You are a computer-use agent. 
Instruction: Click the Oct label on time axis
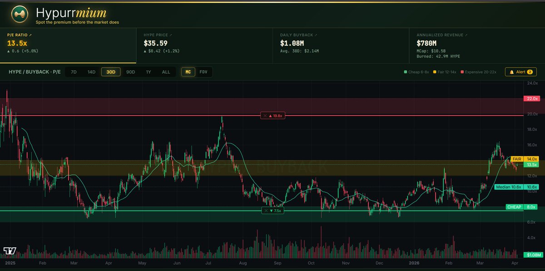coord(312,263)
